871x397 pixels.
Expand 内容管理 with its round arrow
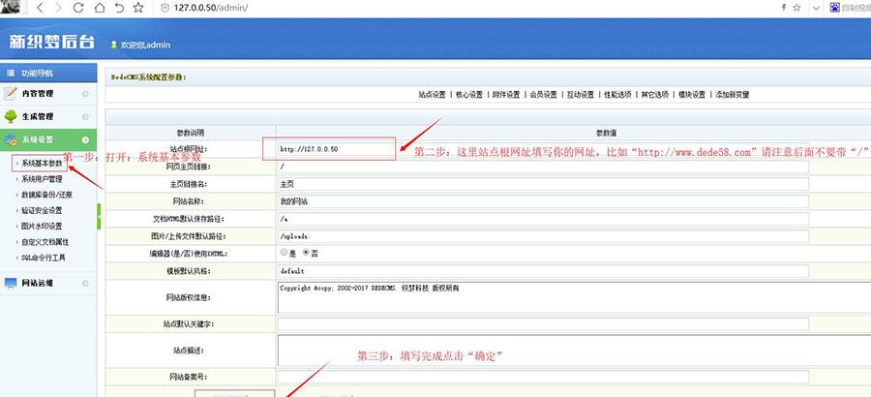point(85,94)
